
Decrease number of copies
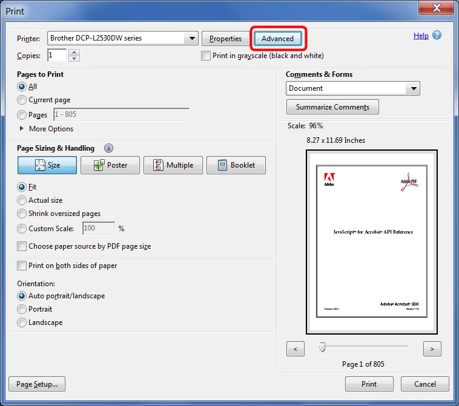coord(74,59)
